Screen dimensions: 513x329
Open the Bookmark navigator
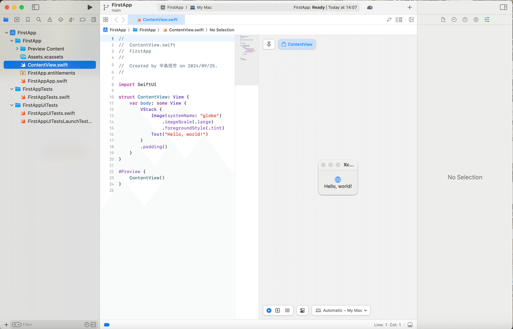(x=28, y=19)
